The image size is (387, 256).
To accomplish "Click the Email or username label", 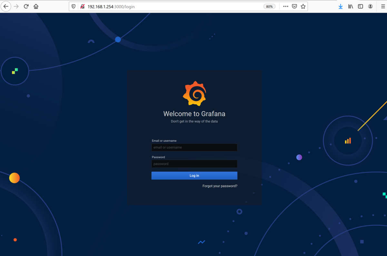I will 164,141.
